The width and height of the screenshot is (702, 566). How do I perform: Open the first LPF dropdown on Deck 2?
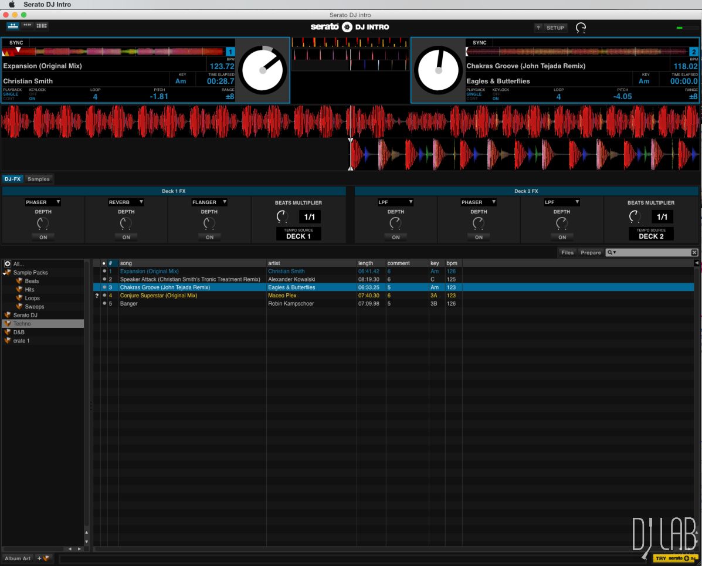[395, 202]
